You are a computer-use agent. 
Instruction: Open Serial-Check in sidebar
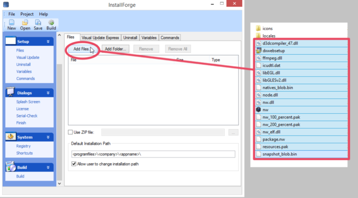click(x=27, y=116)
